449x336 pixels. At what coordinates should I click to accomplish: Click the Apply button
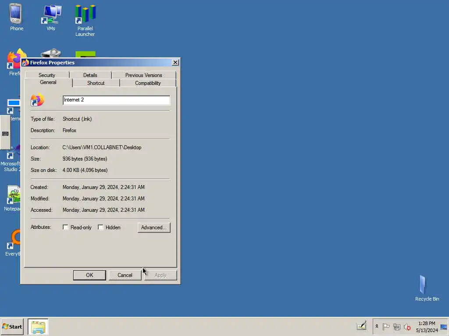(160, 275)
